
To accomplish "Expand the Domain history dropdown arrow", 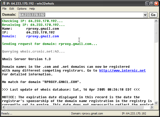I will [145, 15].
